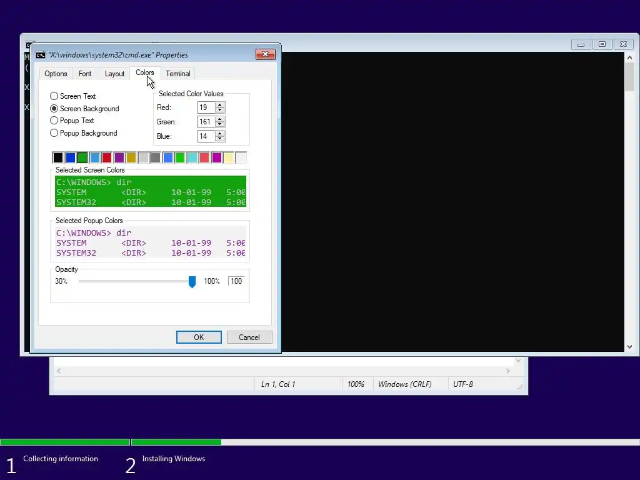
Task: Open the Layout tab
Action: [114, 74]
